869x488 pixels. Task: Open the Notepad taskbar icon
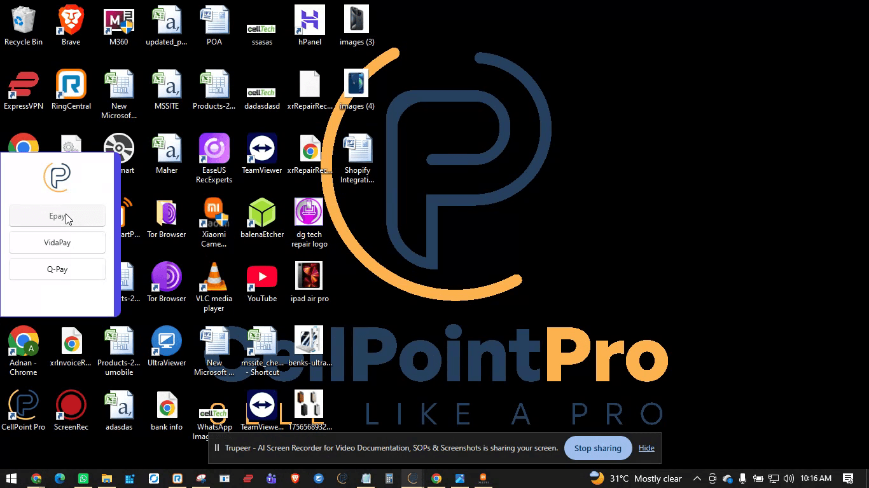tap(366, 478)
